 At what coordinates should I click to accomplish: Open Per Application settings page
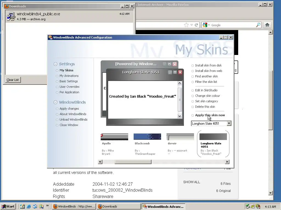(69, 92)
